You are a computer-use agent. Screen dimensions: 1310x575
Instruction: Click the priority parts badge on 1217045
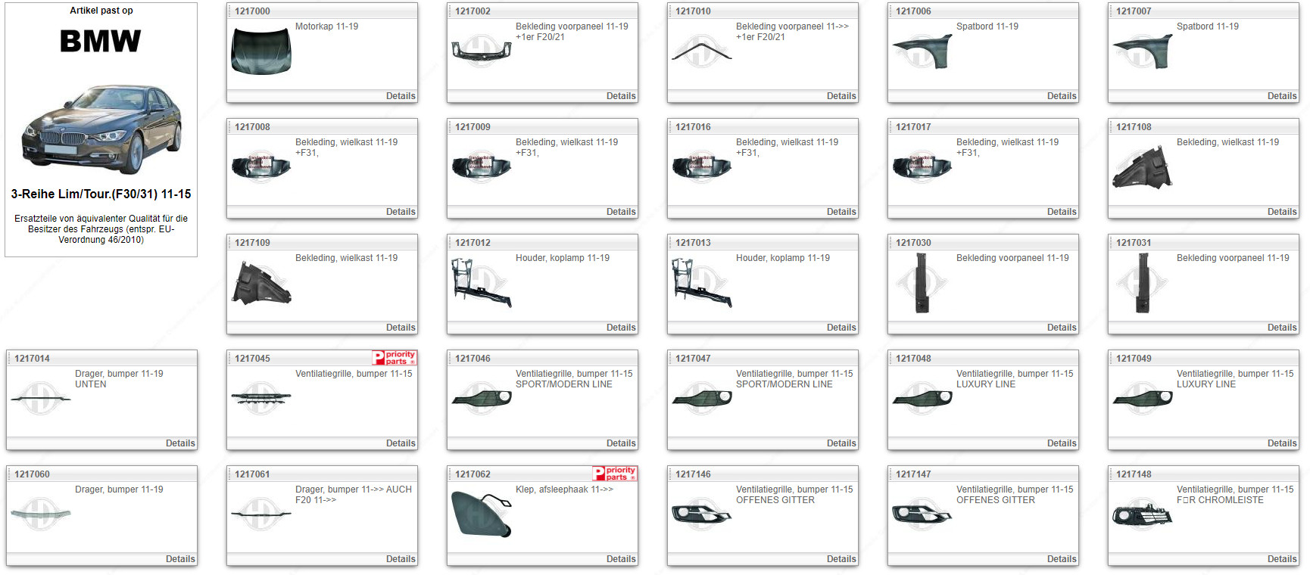point(395,358)
